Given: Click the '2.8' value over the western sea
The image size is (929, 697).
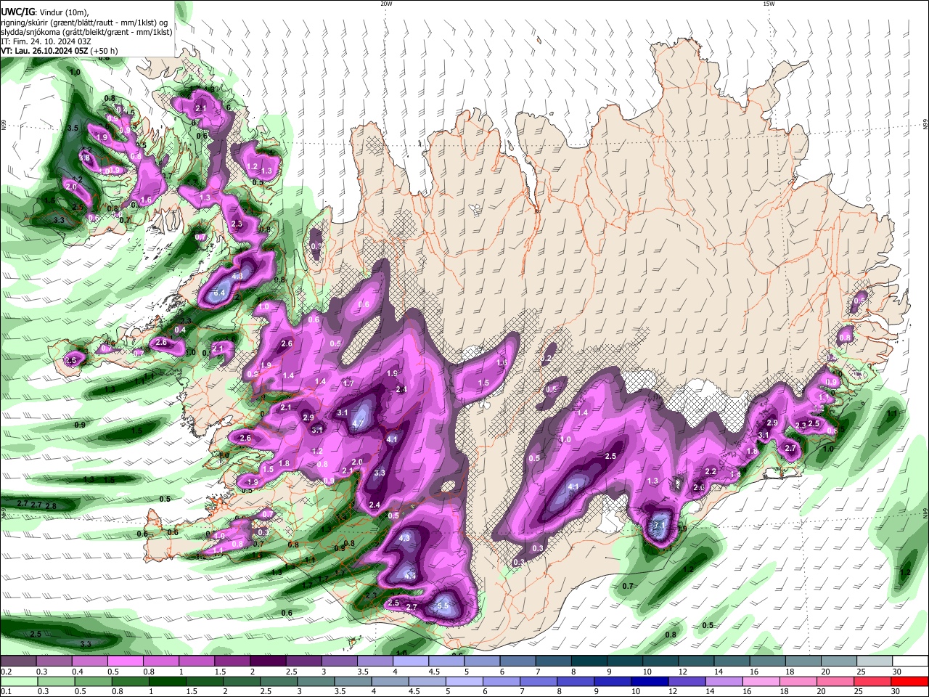Looking at the screenshot, I should pyautogui.click(x=51, y=506).
